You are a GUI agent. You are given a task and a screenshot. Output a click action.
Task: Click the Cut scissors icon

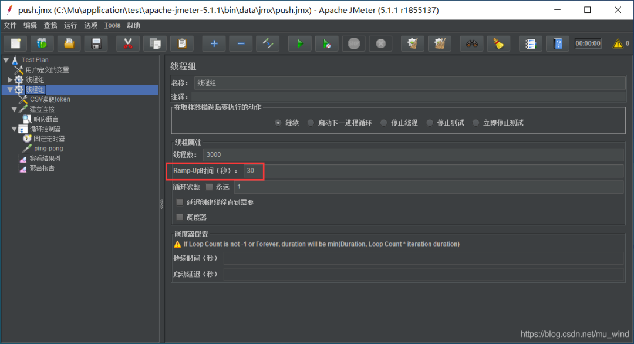pyautogui.click(x=128, y=43)
